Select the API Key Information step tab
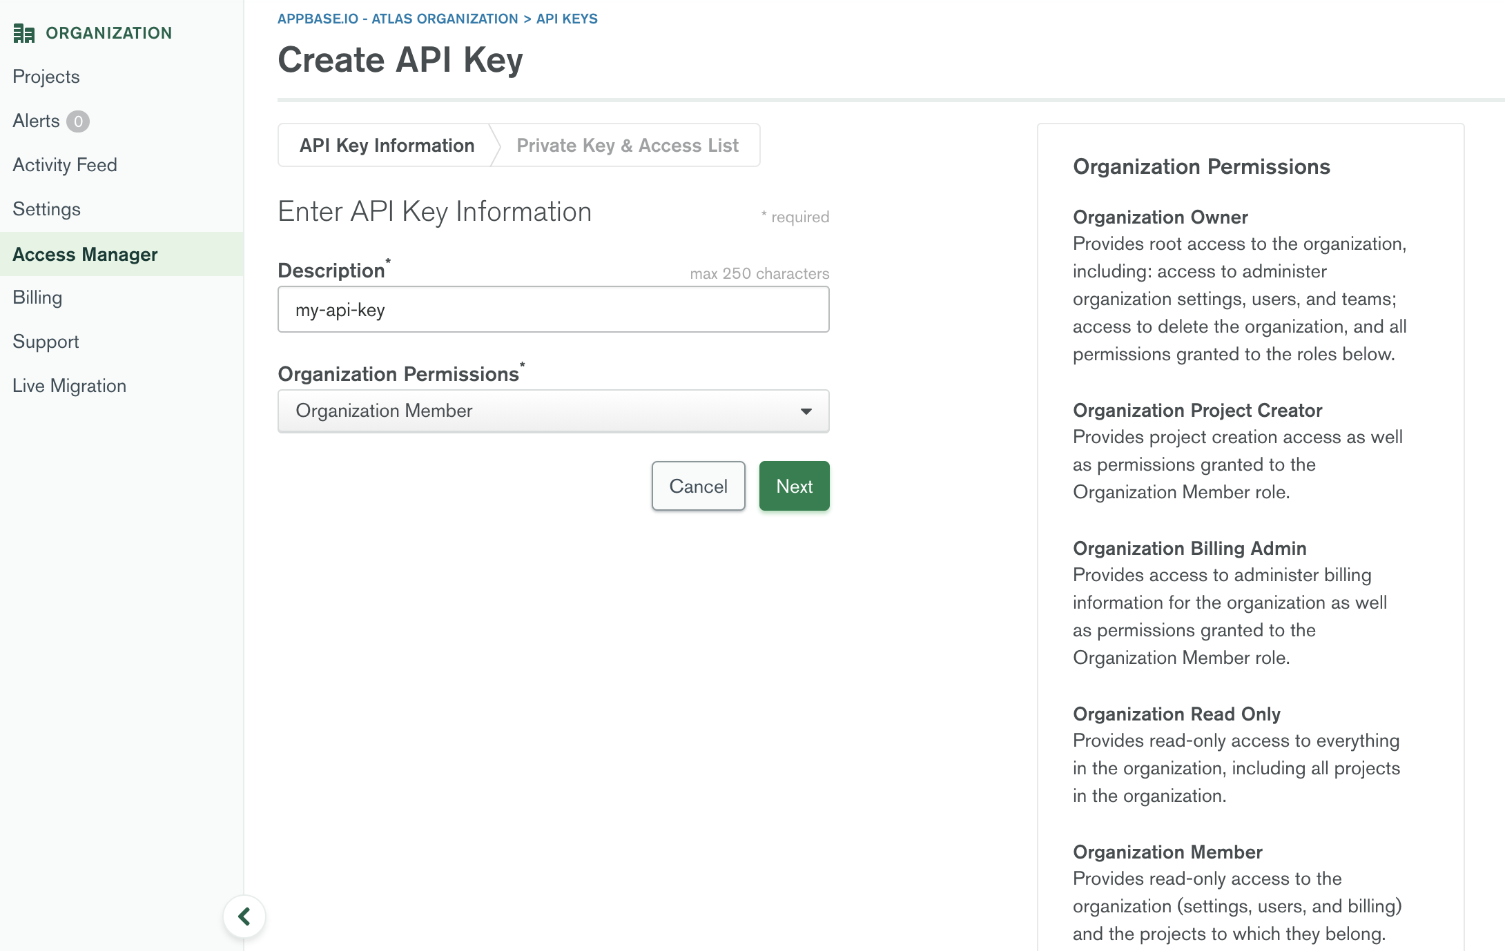The height and width of the screenshot is (951, 1505). click(x=387, y=146)
